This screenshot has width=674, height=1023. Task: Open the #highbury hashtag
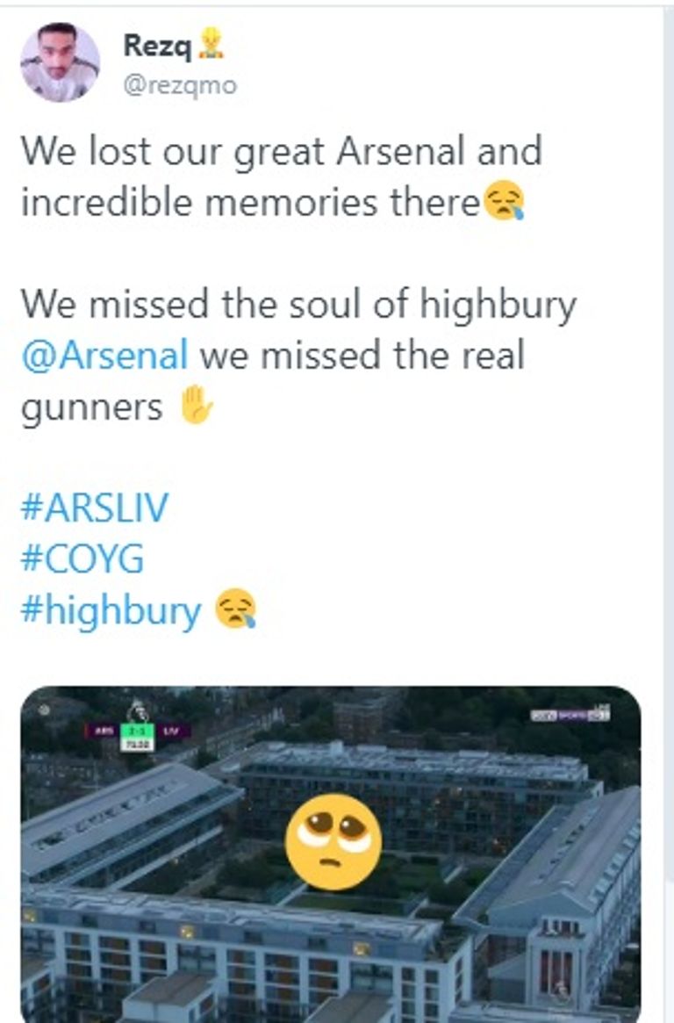point(111,610)
